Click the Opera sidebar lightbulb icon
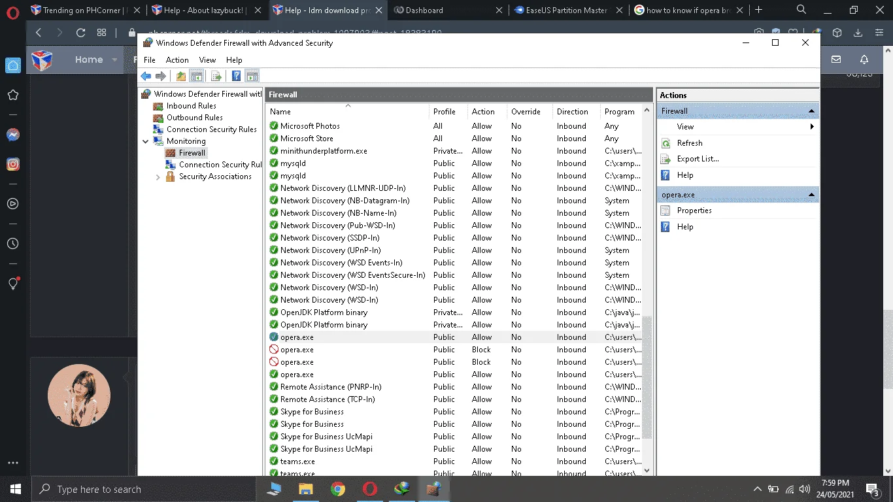 (x=12, y=284)
